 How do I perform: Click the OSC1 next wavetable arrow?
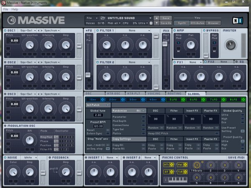point(42,31)
